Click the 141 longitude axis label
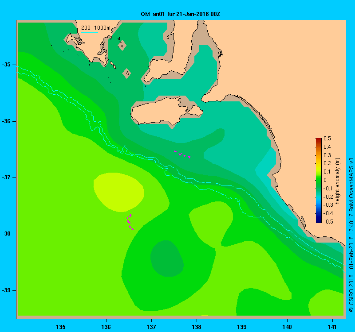 332,327
